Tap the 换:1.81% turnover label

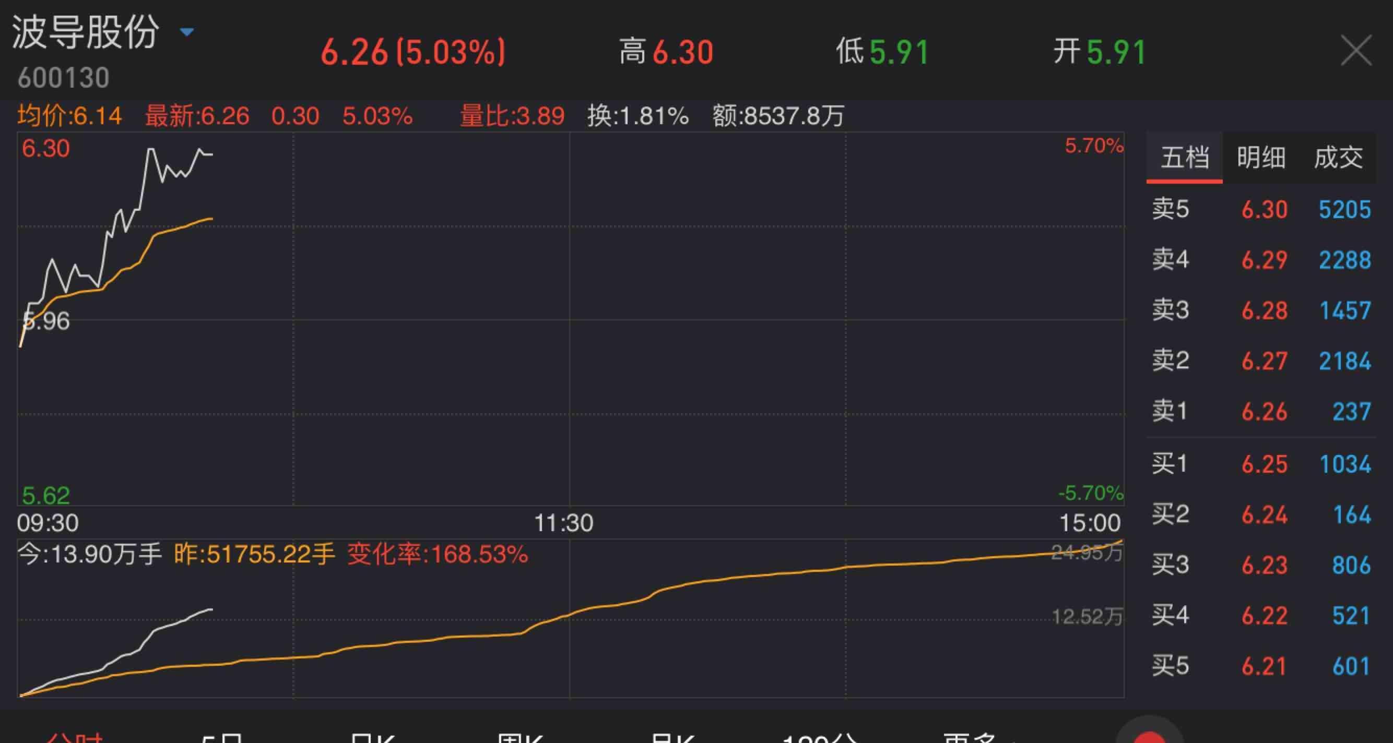638,116
